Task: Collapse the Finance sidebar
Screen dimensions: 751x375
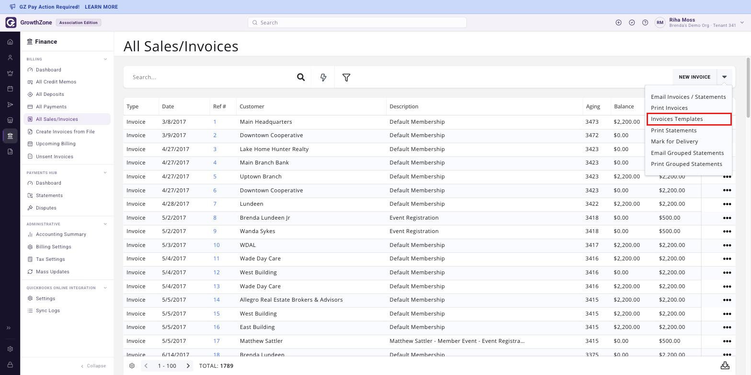Action: pos(93,366)
